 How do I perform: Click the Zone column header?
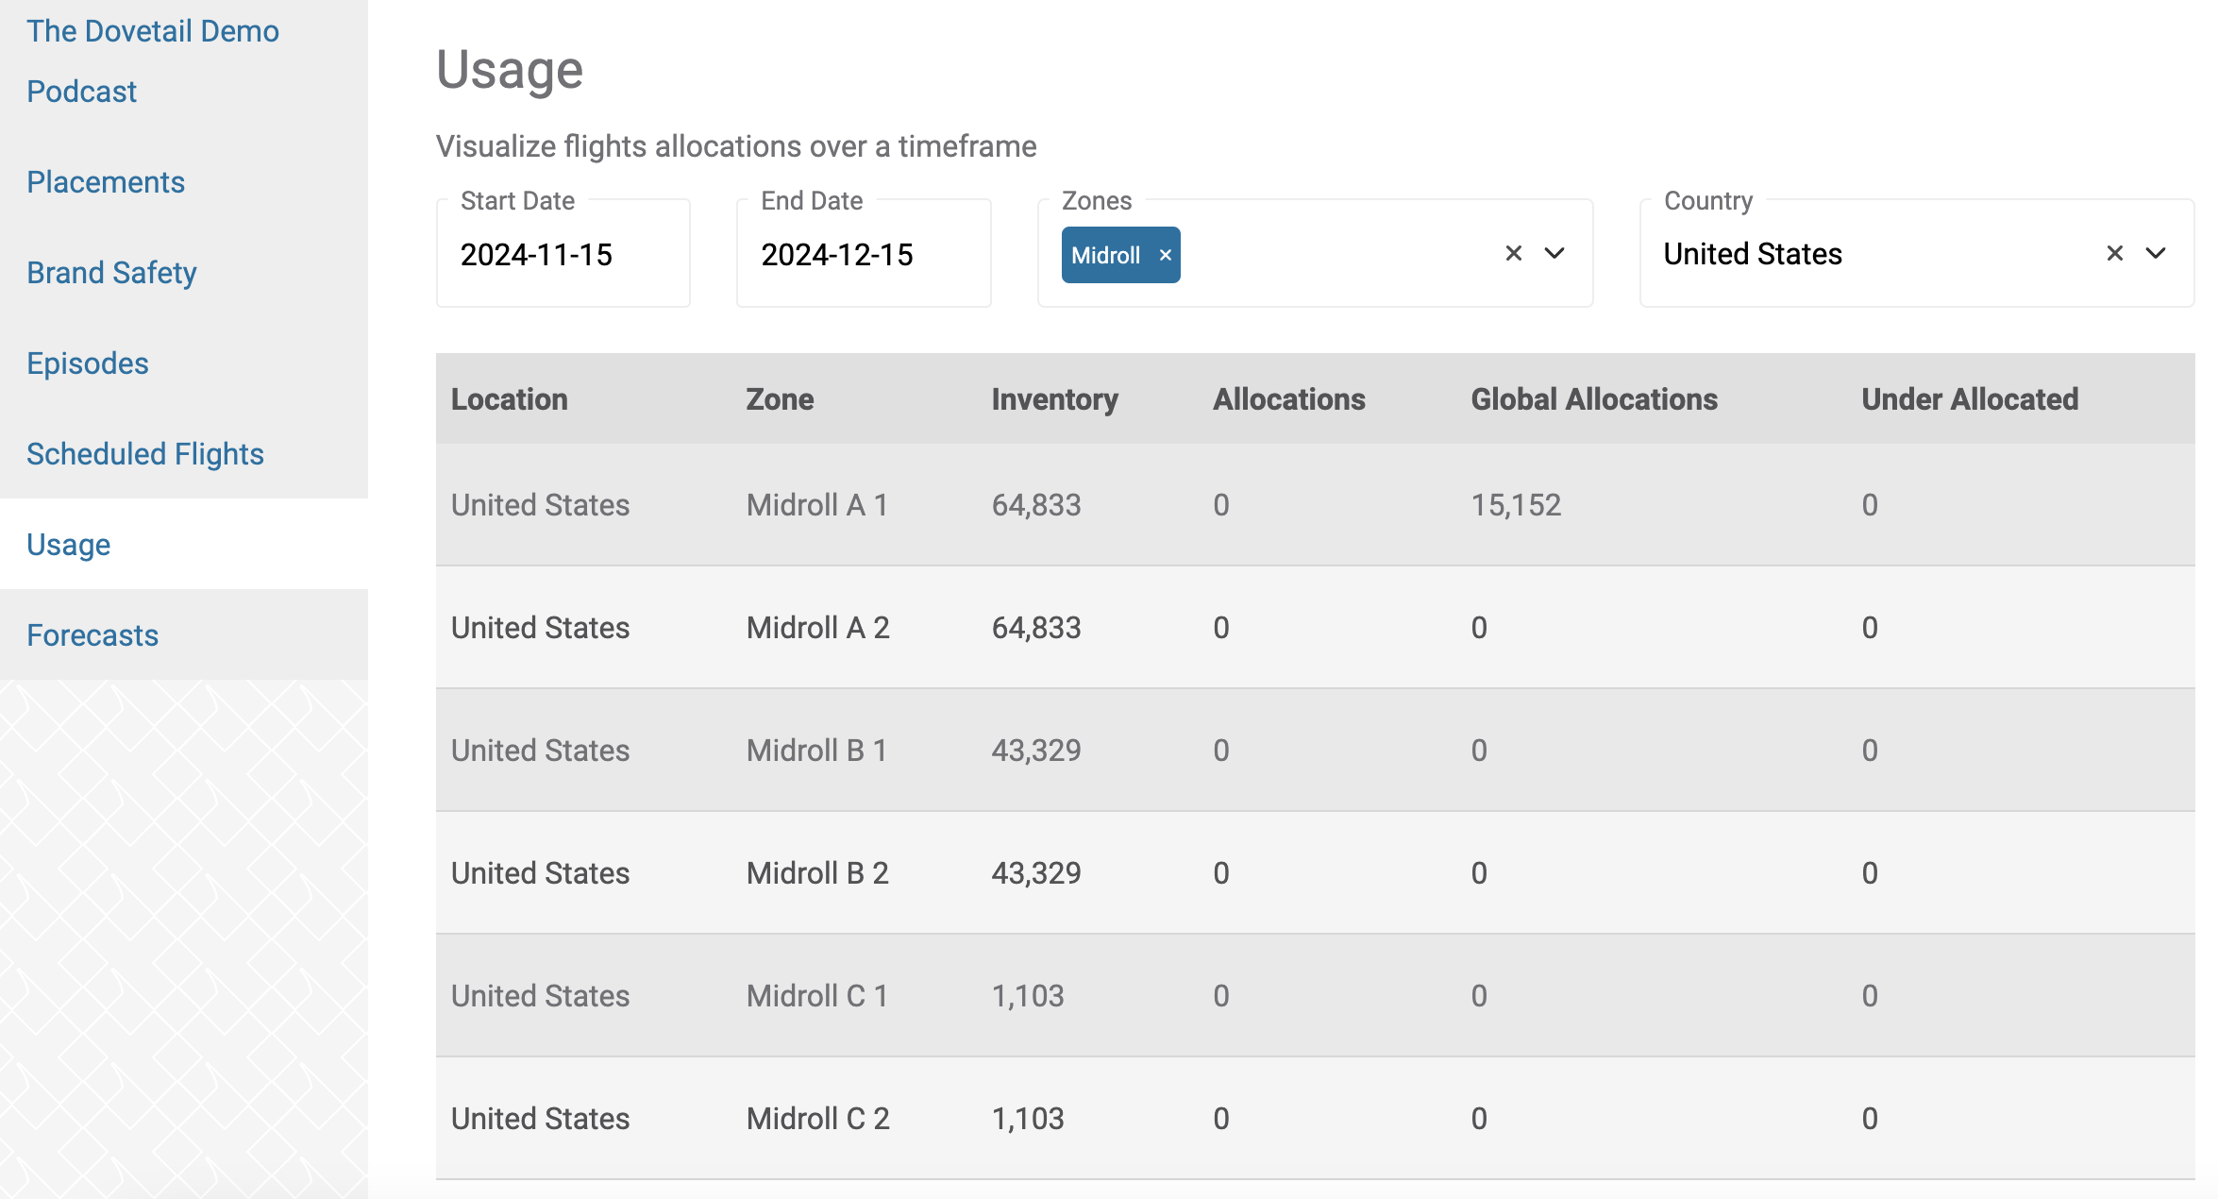pyautogui.click(x=780, y=399)
